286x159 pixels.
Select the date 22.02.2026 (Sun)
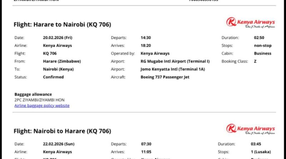pos(58,144)
